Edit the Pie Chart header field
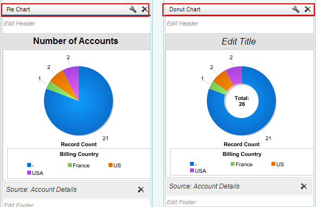316x207 pixels. tap(20, 23)
